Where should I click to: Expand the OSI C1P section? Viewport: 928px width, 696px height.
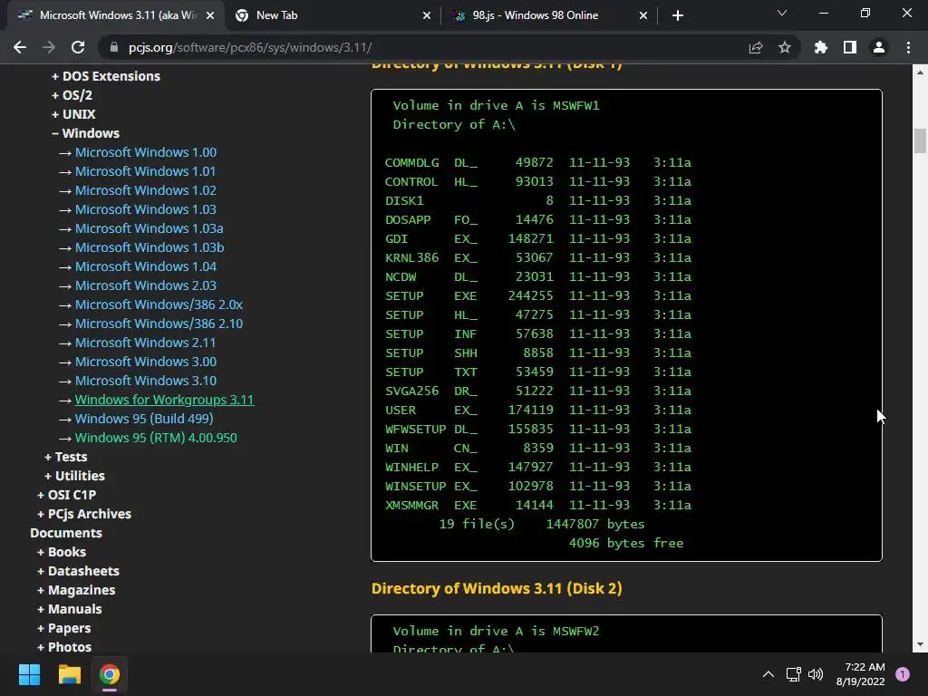[66, 495]
